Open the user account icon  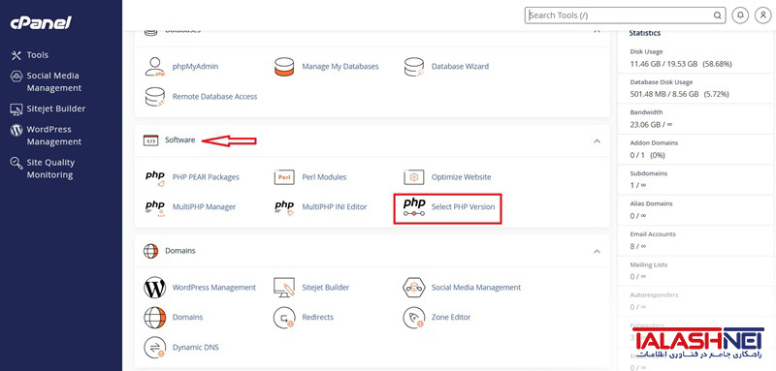click(762, 15)
